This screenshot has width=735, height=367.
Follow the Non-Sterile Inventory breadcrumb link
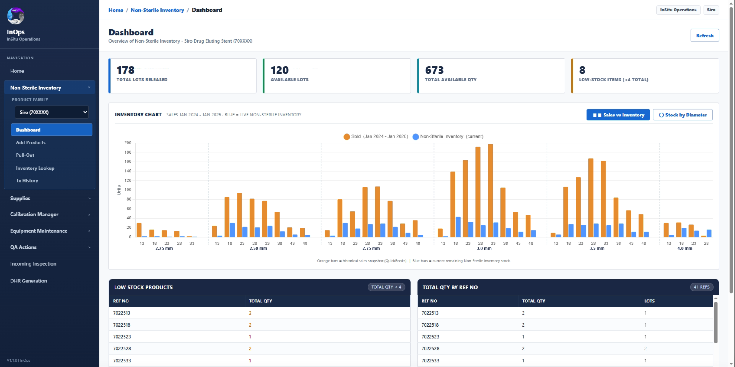tap(157, 10)
